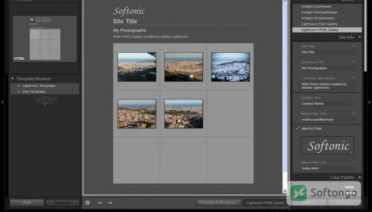Click the Lightroom HTML Gallery toolbar label
The image size is (372, 212).
[x=265, y=203]
